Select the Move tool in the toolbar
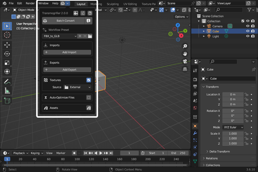258x172 pixels. 7,45
